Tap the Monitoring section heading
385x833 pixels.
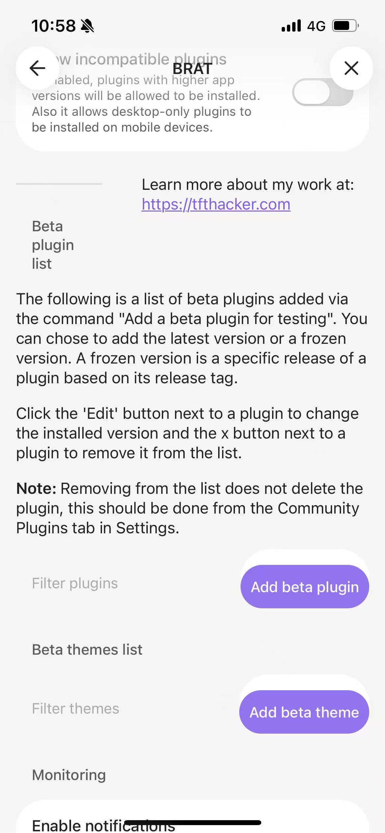tap(69, 775)
